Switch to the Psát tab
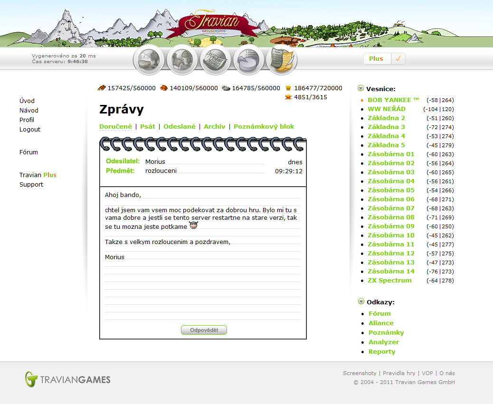This screenshot has height=404, width=493. [x=147, y=126]
